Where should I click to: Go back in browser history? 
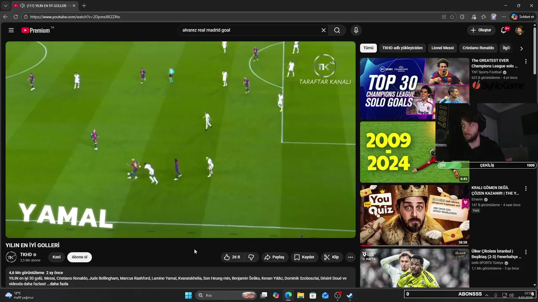pos(5,17)
